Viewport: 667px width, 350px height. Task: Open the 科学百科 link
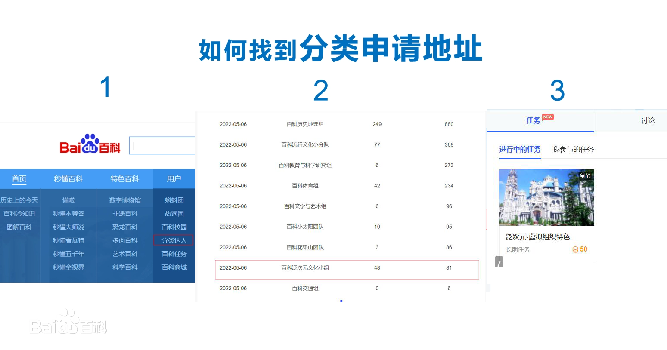(x=125, y=267)
